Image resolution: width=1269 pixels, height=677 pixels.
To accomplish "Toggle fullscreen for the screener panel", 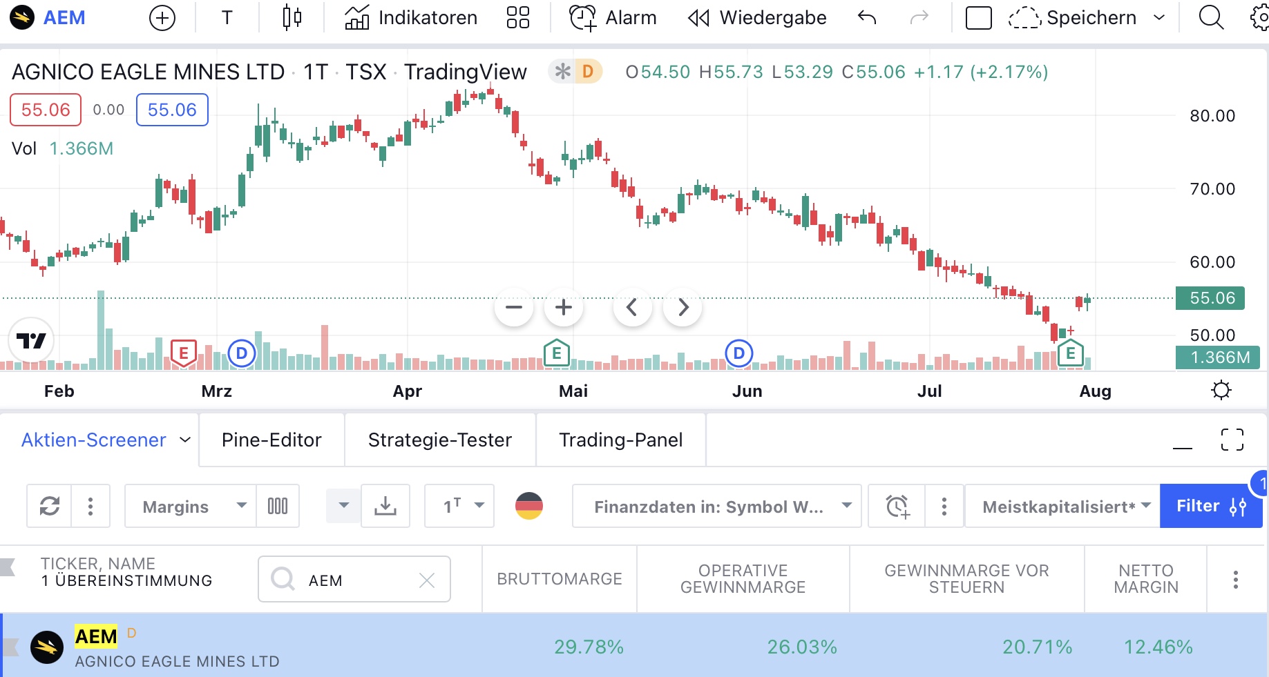I will [x=1232, y=440].
